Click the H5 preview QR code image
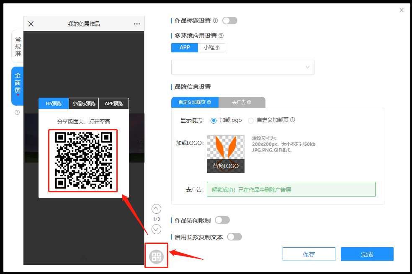This screenshot has height=274, width=412. pos(83,160)
